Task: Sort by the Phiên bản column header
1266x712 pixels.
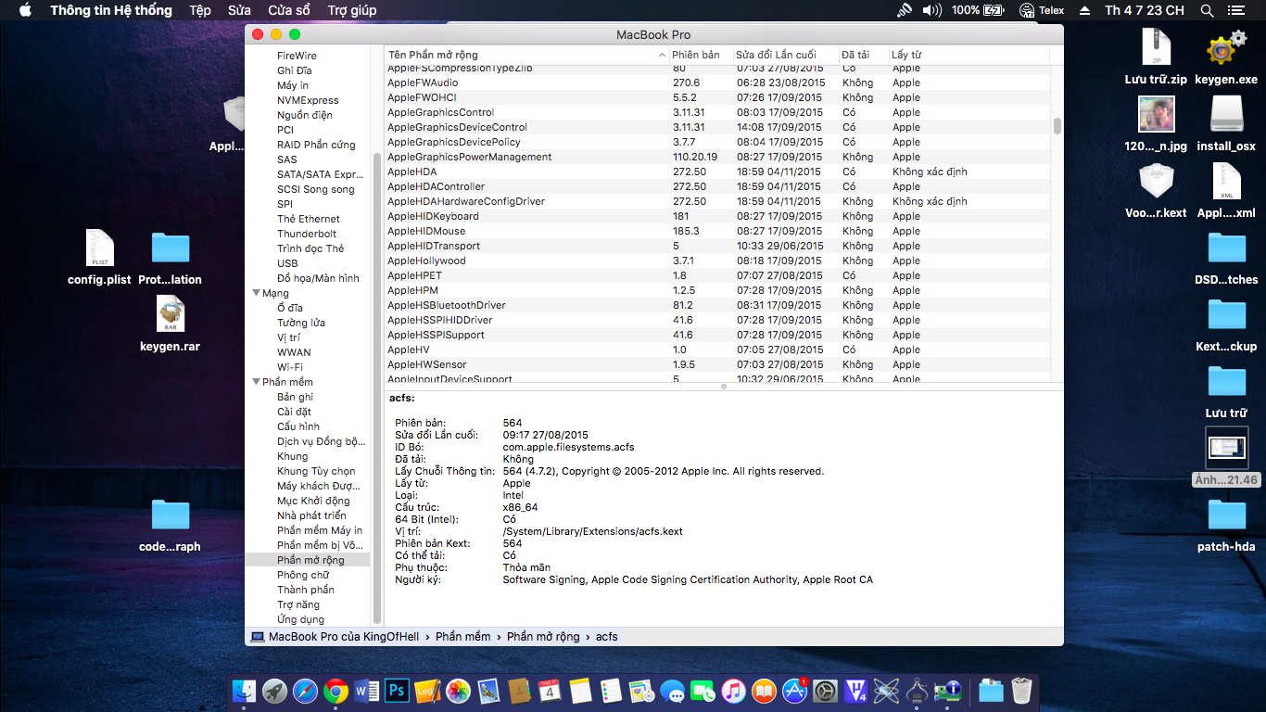Action: click(696, 55)
